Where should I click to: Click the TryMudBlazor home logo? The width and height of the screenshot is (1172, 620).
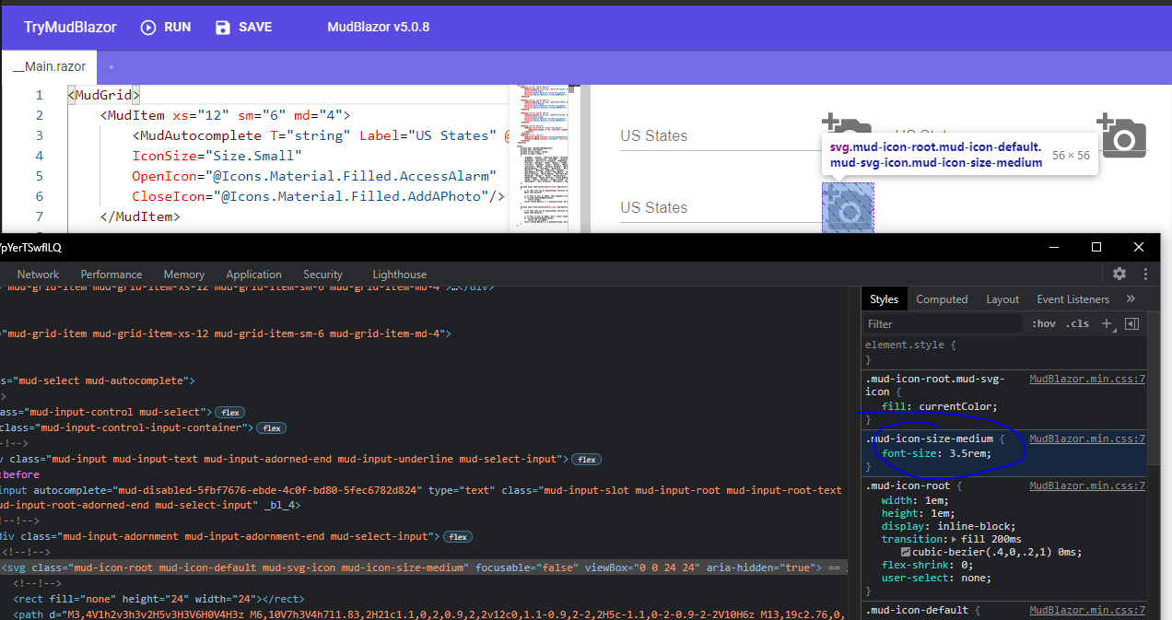(x=69, y=27)
